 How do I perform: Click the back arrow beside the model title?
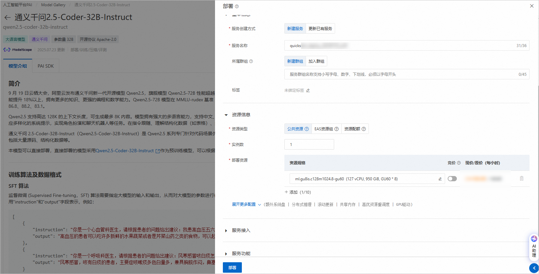click(8, 17)
